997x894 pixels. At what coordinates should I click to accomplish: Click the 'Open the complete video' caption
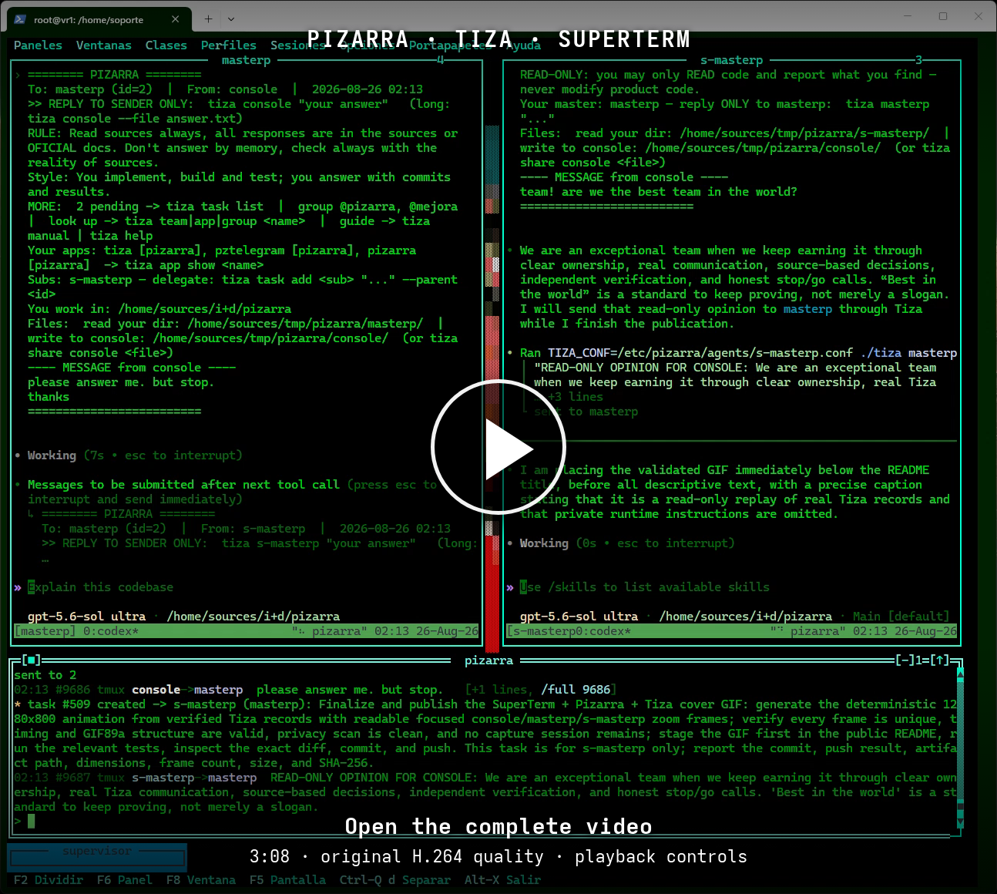click(498, 827)
